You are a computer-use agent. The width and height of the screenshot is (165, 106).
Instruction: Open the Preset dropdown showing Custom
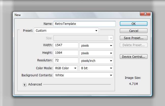click(66, 31)
